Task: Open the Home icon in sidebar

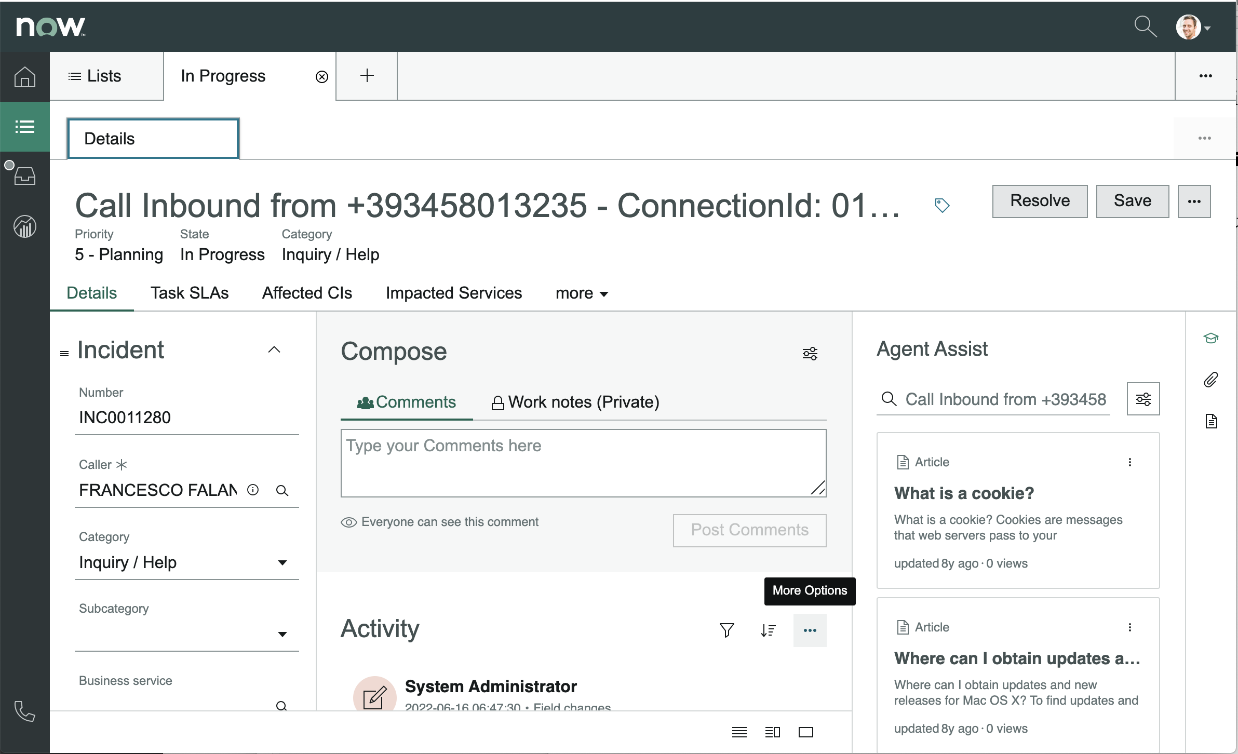Action: (24, 77)
